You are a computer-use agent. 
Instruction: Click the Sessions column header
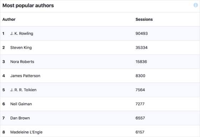click(144, 19)
